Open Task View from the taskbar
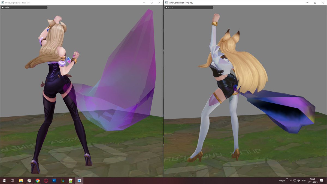Screen dimensions: 327x184 coord(12,180)
